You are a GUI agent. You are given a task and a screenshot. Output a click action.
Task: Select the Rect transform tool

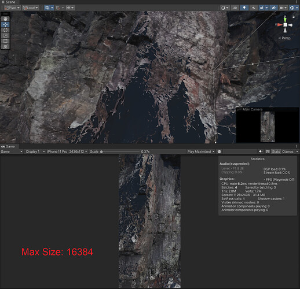click(x=5, y=41)
